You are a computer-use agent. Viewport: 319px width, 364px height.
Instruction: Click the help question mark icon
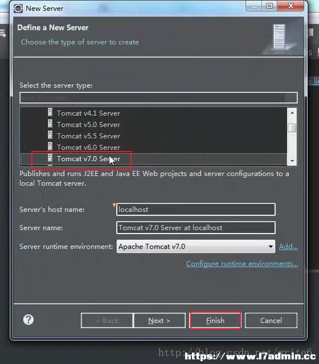[x=28, y=320]
